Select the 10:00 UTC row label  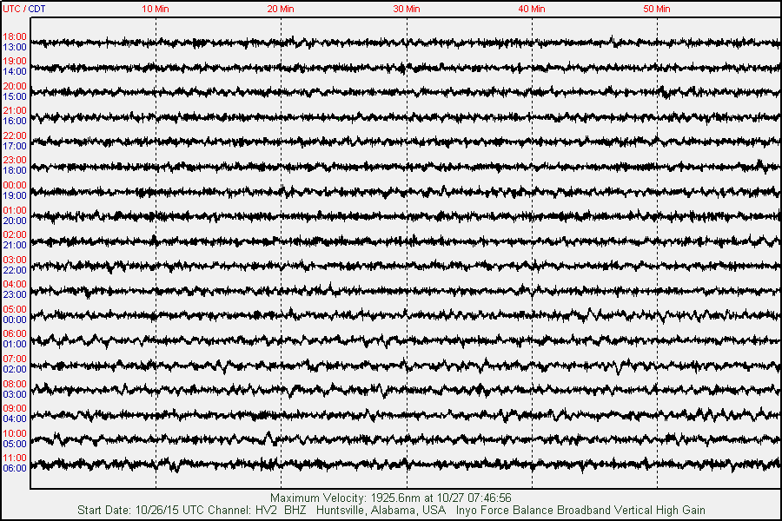coord(15,433)
